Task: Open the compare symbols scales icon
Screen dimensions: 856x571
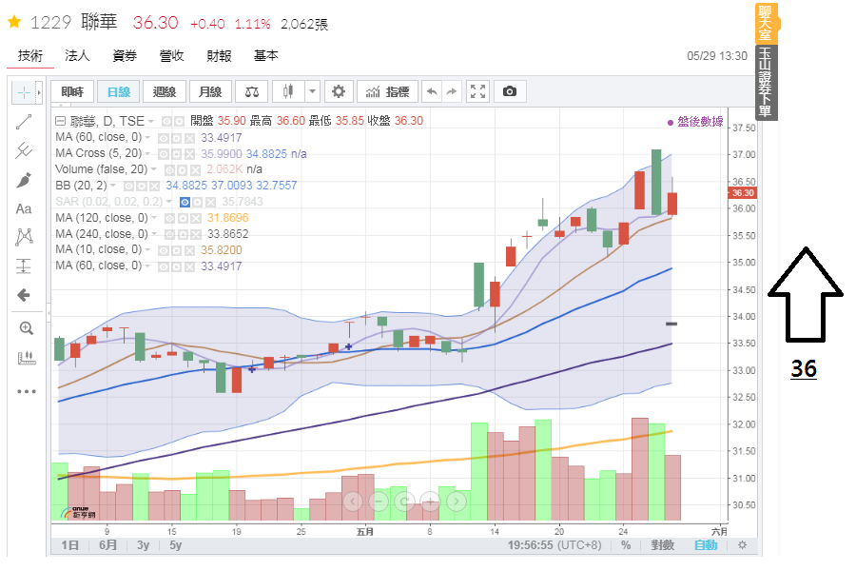Action: click(x=252, y=91)
